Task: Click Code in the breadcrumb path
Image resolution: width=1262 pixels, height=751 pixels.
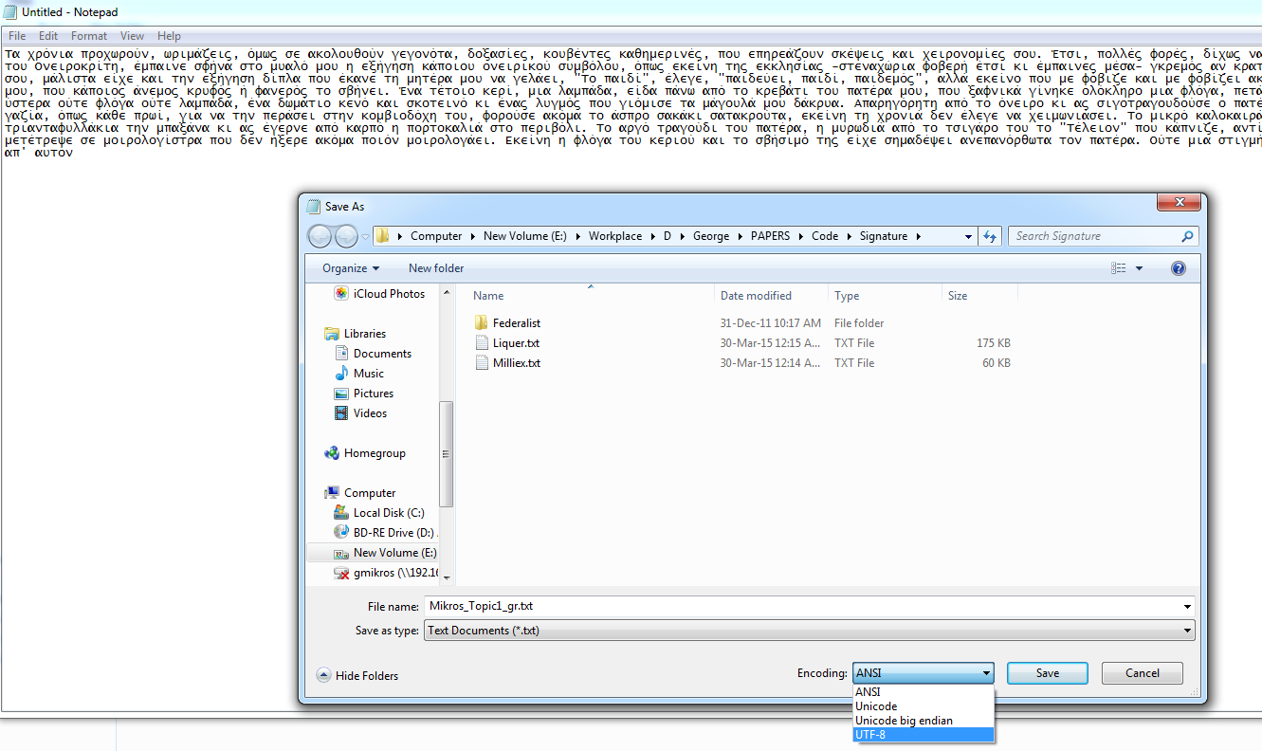Action: pyautogui.click(x=825, y=236)
